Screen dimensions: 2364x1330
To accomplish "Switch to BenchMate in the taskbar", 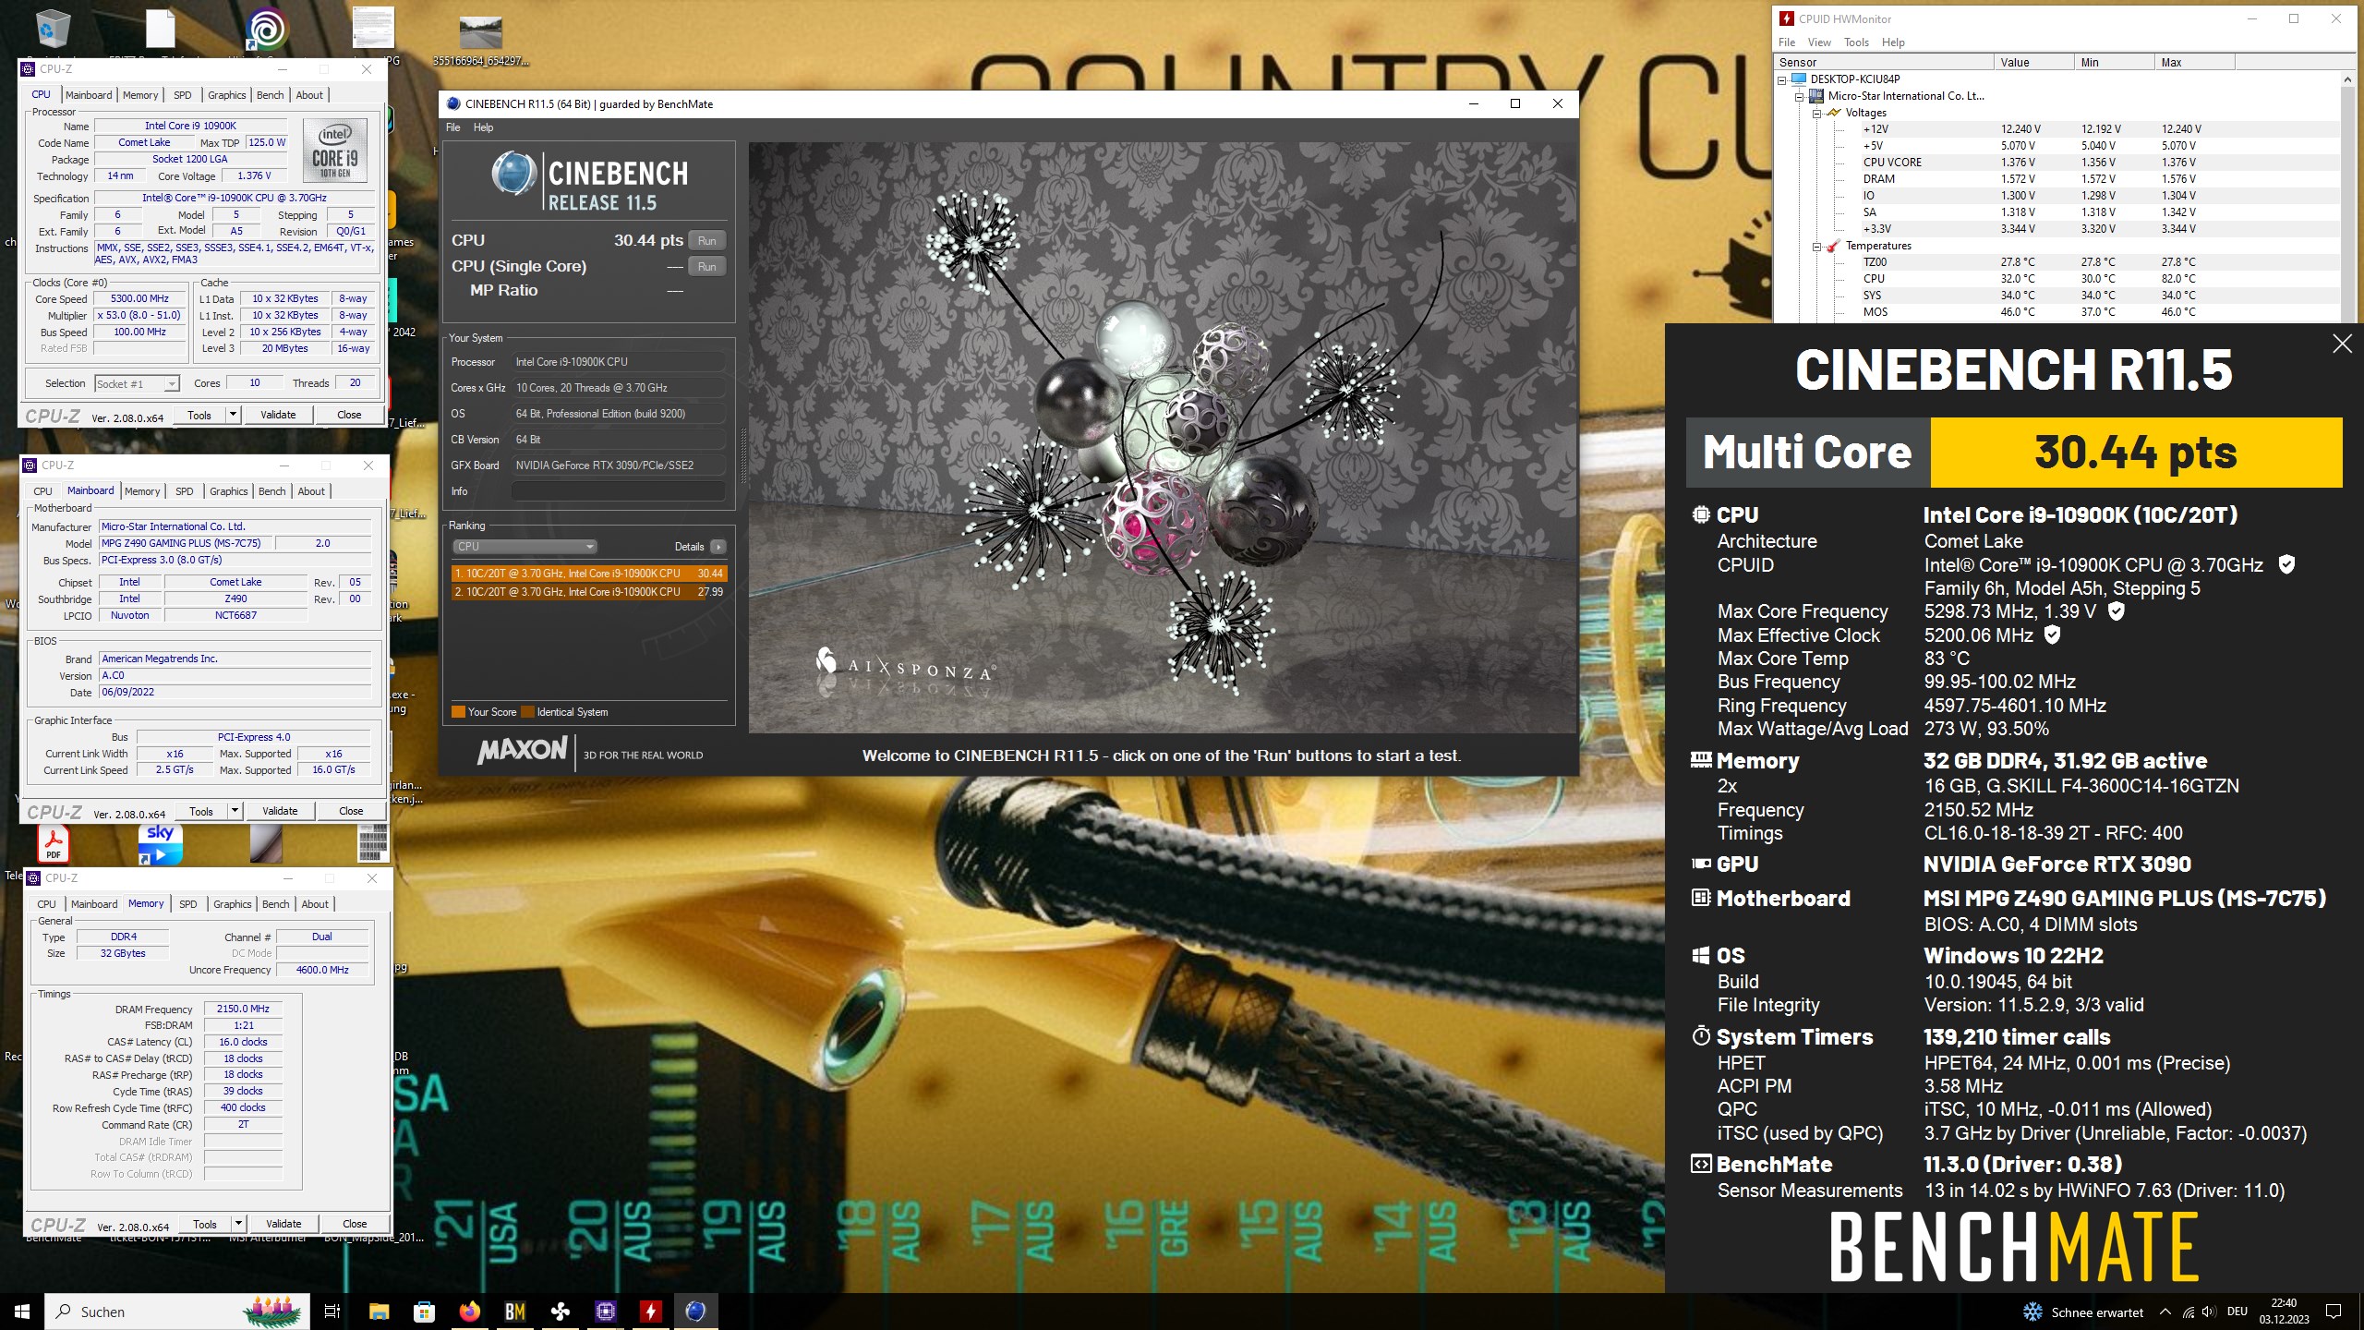I will [x=514, y=1311].
